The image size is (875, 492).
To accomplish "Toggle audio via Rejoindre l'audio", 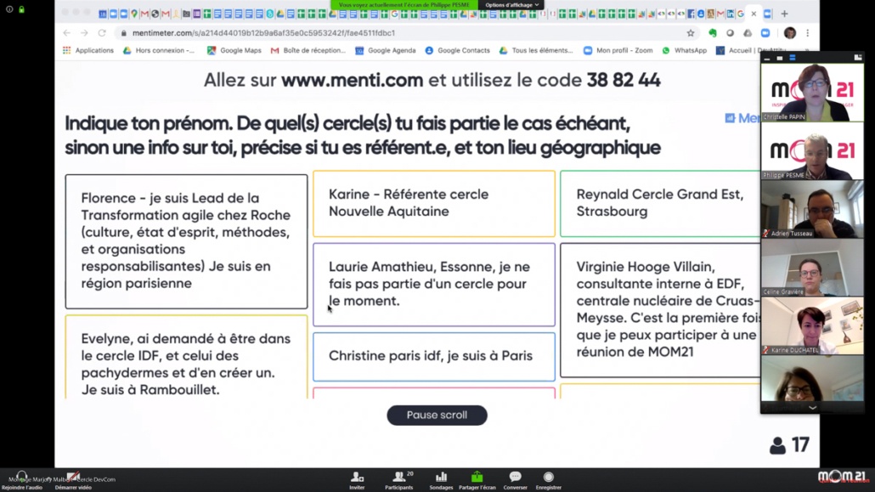I will coord(22,480).
